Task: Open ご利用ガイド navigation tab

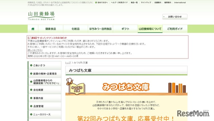Action: [x=175, y=29]
